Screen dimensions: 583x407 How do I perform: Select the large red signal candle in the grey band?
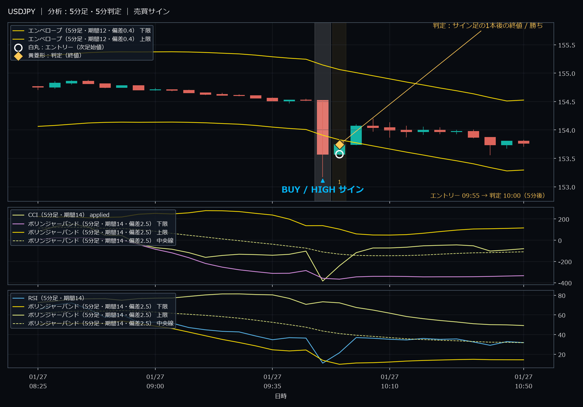pyautogui.click(x=323, y=127)
